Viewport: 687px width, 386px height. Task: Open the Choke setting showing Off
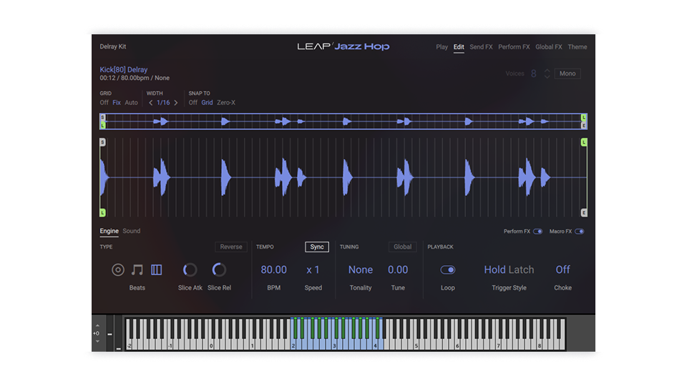(562, 269)
